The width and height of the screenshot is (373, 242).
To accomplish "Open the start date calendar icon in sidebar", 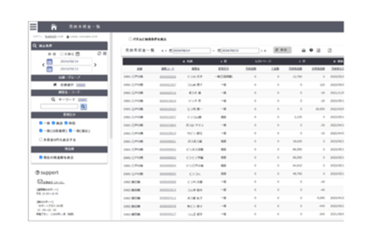I will (49, 62).
